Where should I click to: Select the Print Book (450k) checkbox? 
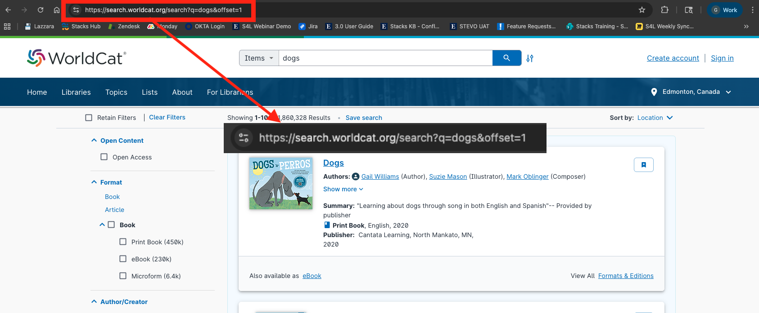point(123,242)
